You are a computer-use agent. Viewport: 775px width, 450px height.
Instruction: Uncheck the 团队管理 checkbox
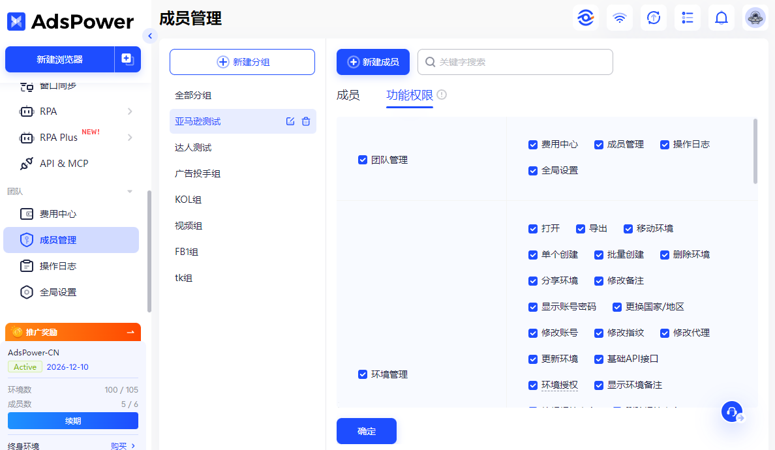[363, 160]
